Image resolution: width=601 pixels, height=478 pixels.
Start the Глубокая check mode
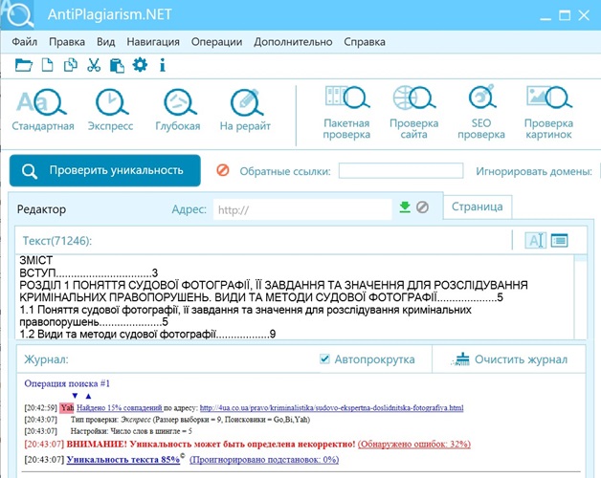click(x=178, y=110)
